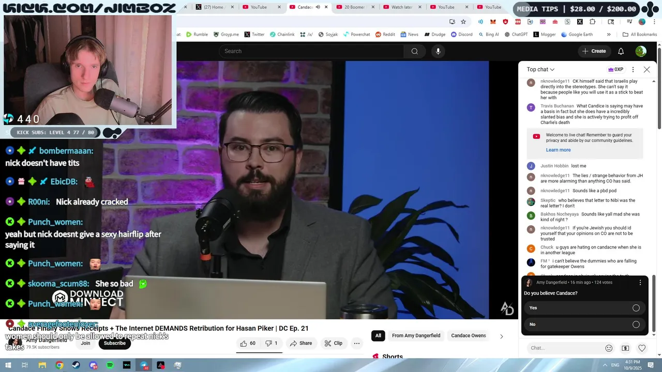This screenshot has width=662, height=372.
Task: Click the Chrome taskbar icon
Action: pyautogui.click(x=59, y=365)
